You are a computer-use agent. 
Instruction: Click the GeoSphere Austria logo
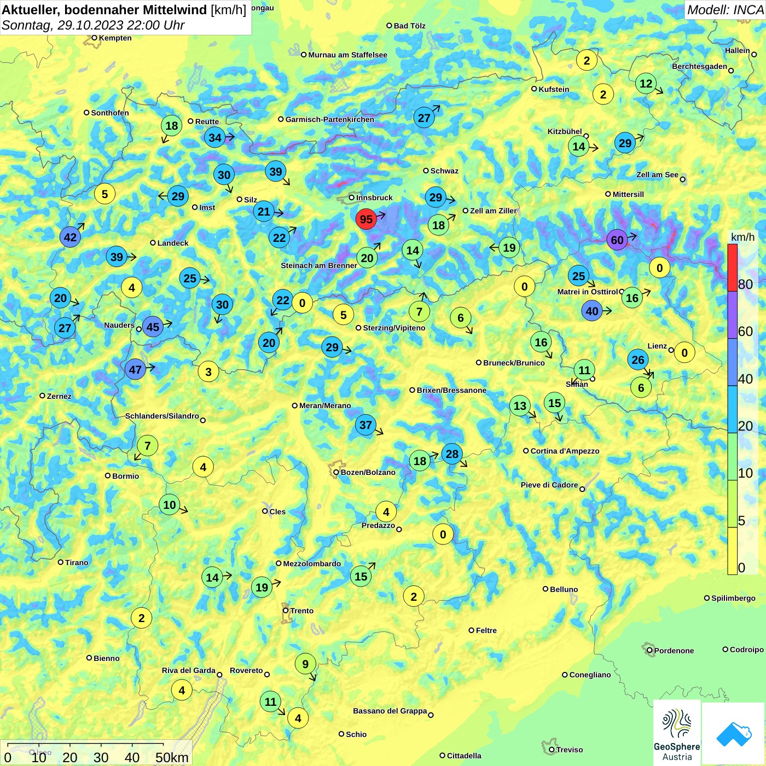pyautogui.click(x=677, y=733)
